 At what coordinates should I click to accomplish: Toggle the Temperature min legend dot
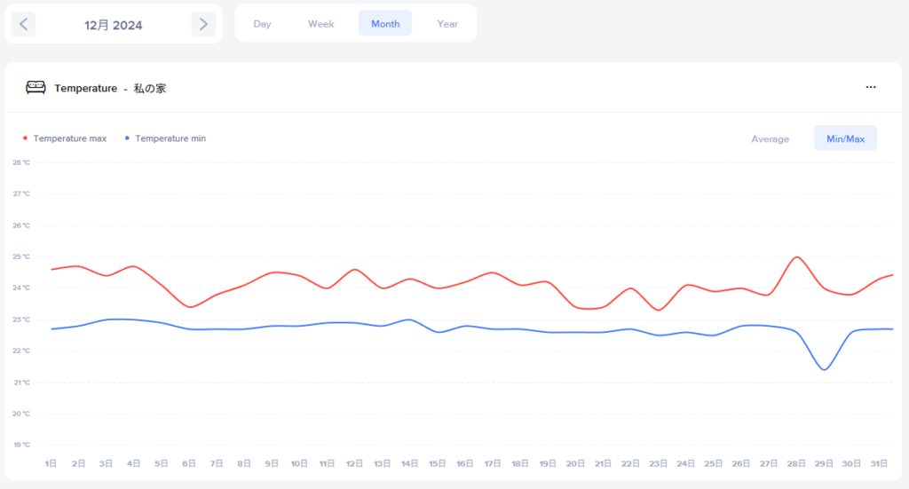pos(127,138)
